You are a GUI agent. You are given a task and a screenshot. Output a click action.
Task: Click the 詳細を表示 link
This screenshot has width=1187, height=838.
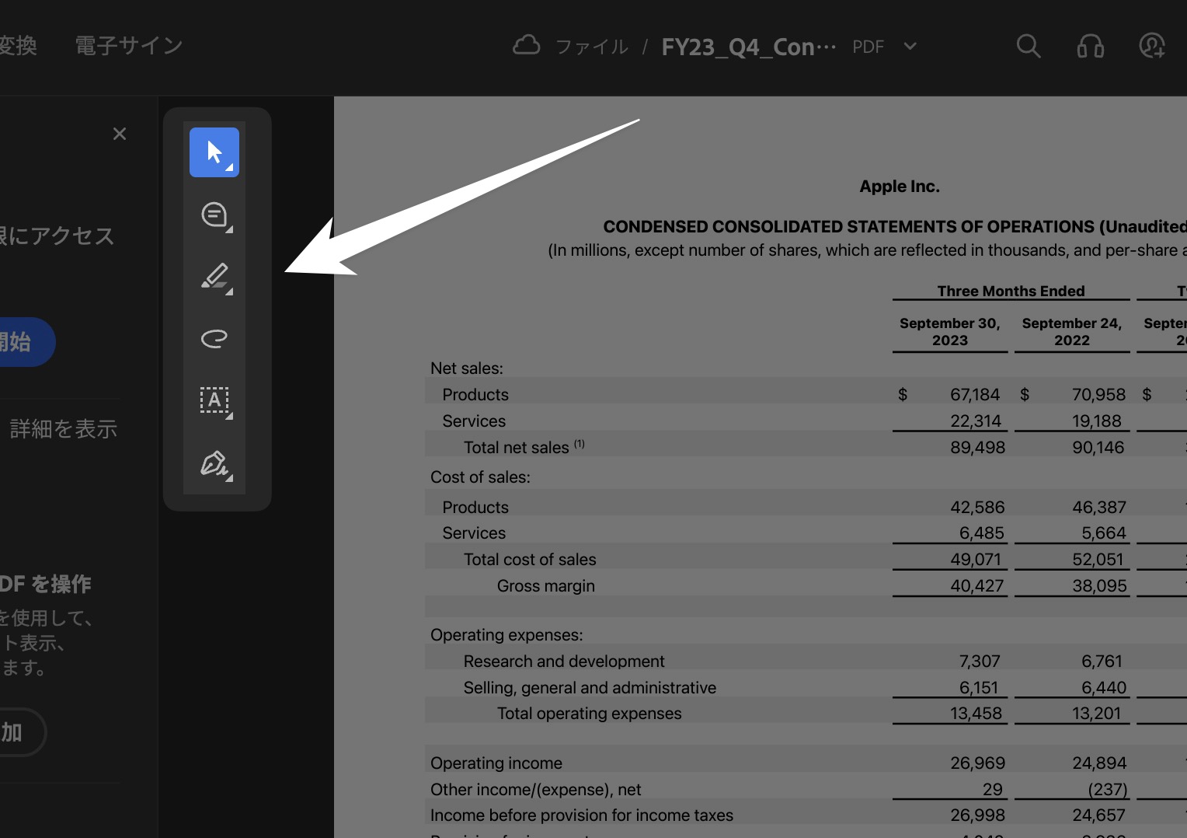pyautogui.click(x=64, y=429)
